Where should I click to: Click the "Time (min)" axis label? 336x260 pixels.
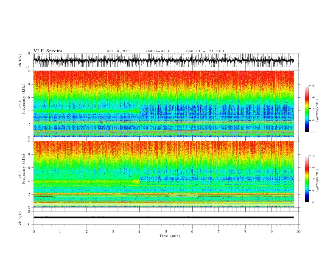point(170,236)
